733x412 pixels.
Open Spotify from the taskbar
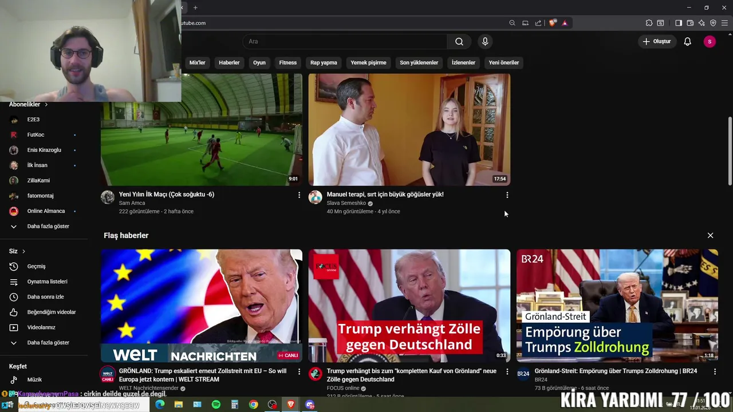(x=216, y=405)
